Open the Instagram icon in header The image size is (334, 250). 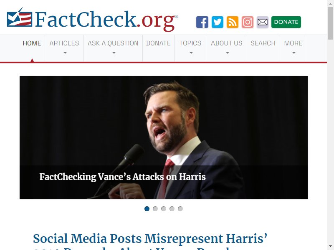[248, 22]
